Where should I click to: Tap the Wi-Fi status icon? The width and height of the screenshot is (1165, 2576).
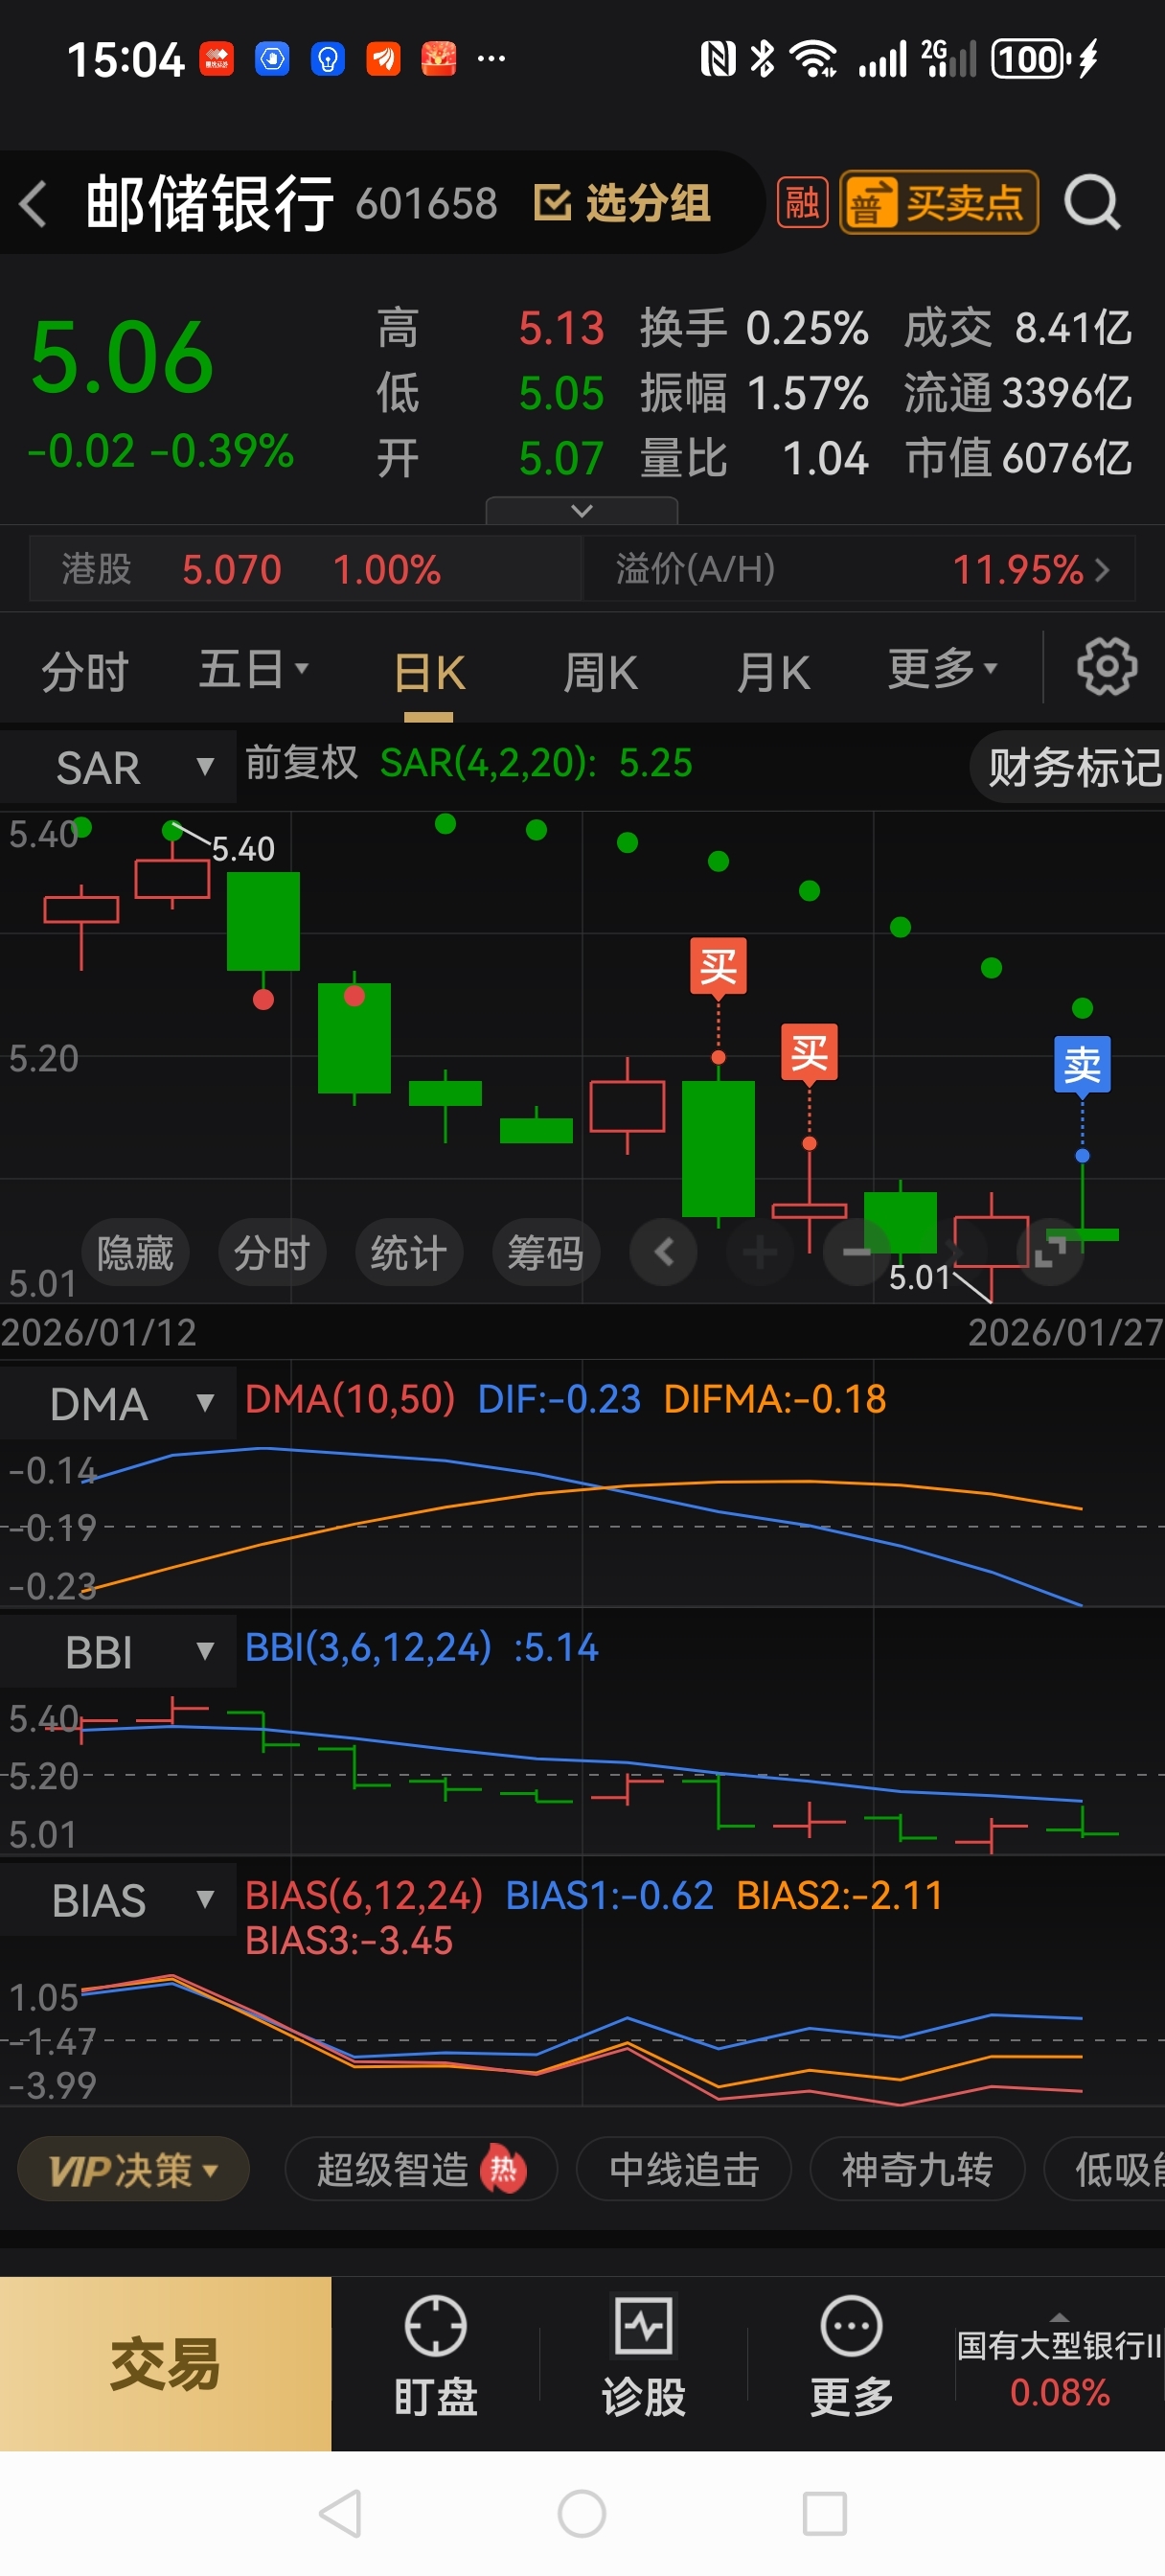(813, 58)
